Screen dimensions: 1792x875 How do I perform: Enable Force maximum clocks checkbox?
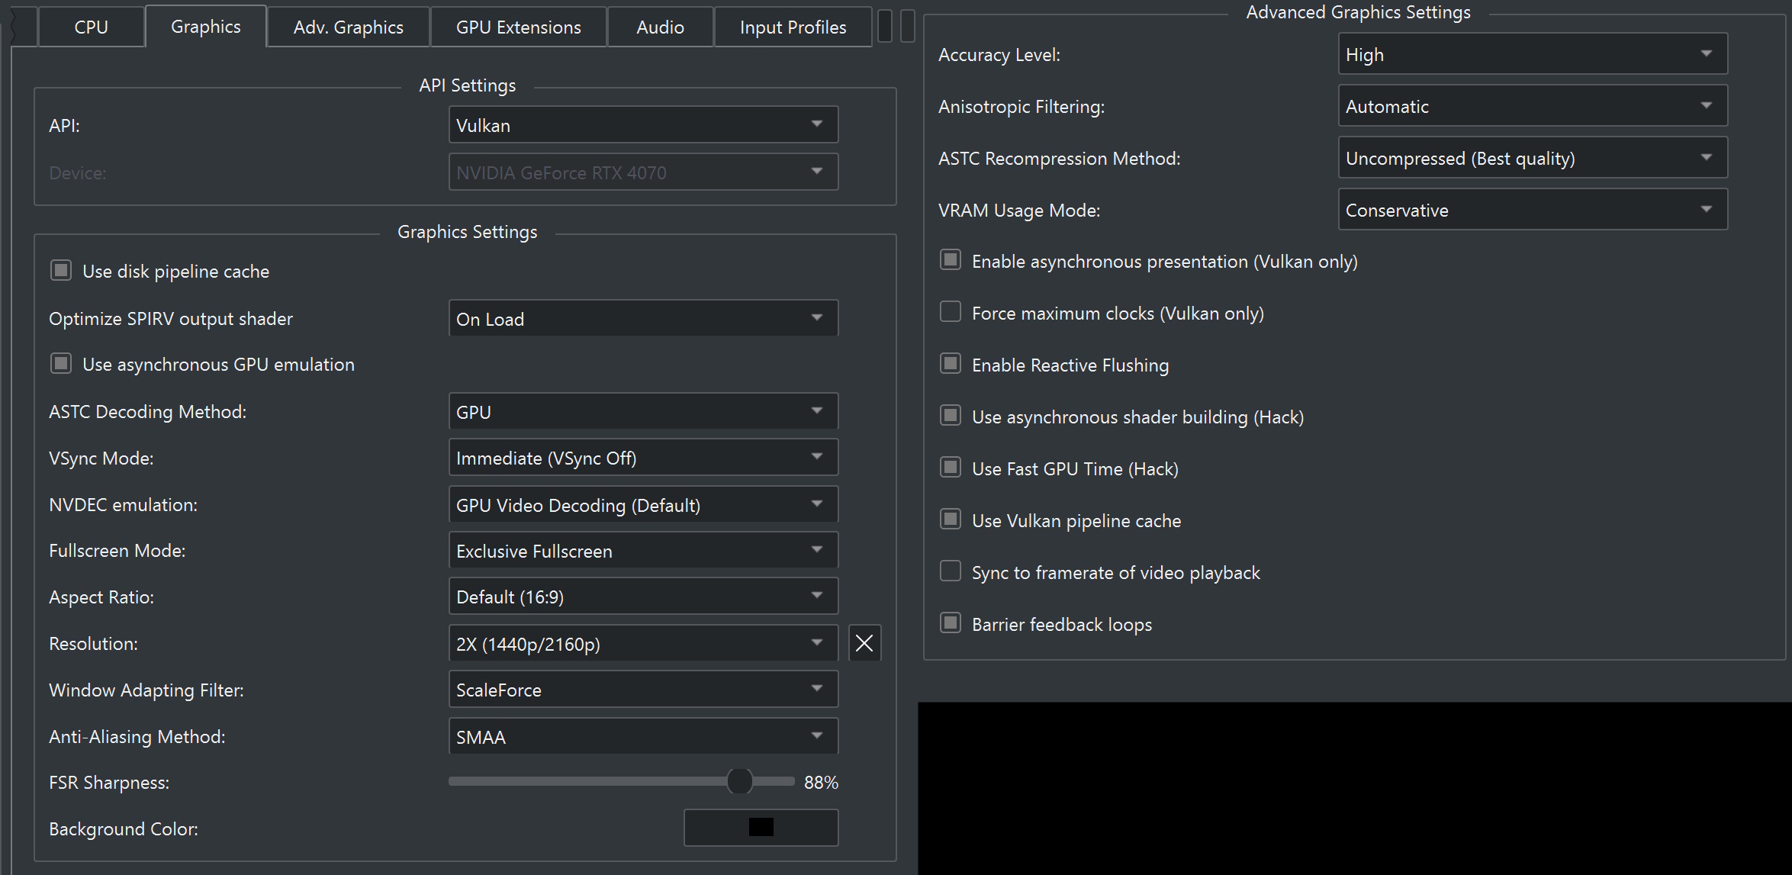pos(951,312)
